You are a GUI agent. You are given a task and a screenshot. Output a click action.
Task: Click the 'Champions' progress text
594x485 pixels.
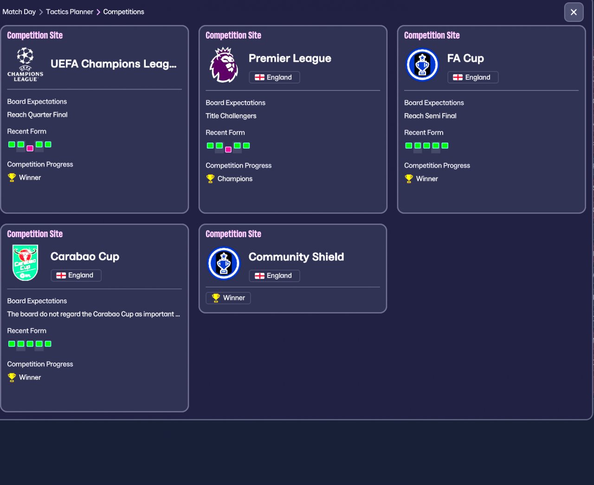click(235, 179)
